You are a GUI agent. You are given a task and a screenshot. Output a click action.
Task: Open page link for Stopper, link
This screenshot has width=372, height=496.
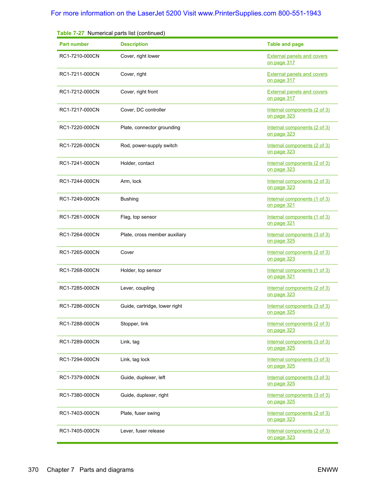tap(298, 327)
